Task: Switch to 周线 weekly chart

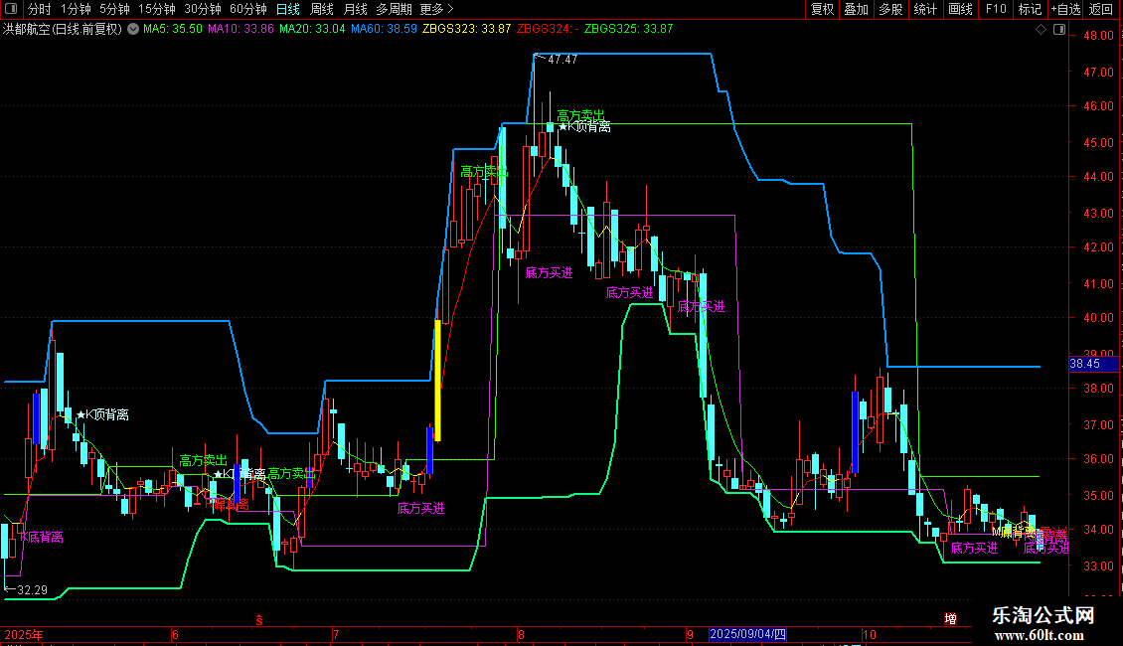Action: click(322, 9)
